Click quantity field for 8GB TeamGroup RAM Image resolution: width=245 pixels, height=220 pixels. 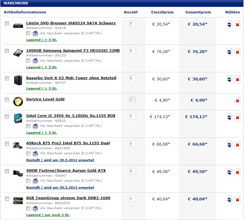(x=132, y=199)
